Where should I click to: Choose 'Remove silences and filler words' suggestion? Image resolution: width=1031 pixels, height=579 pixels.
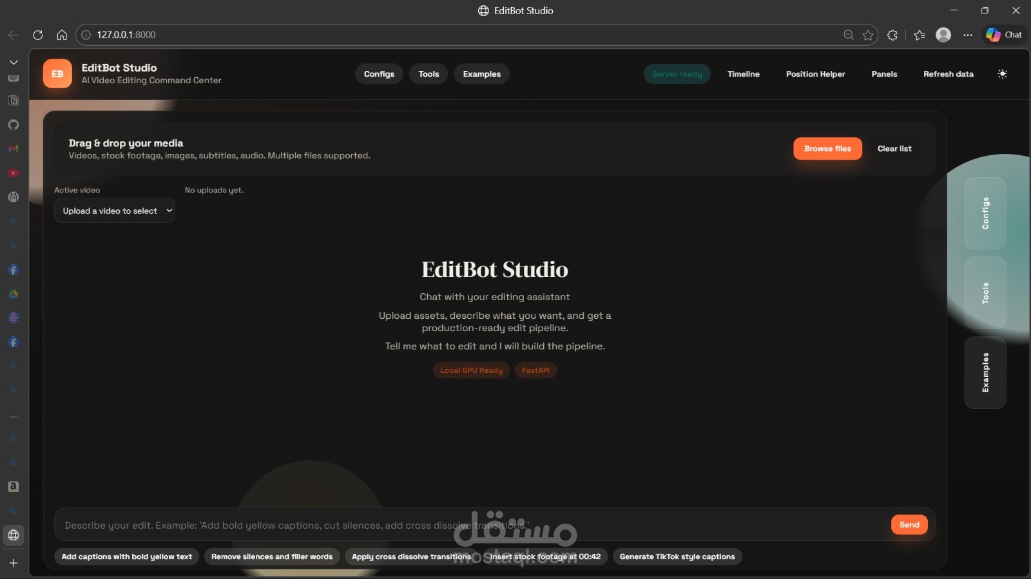(272, 556)
